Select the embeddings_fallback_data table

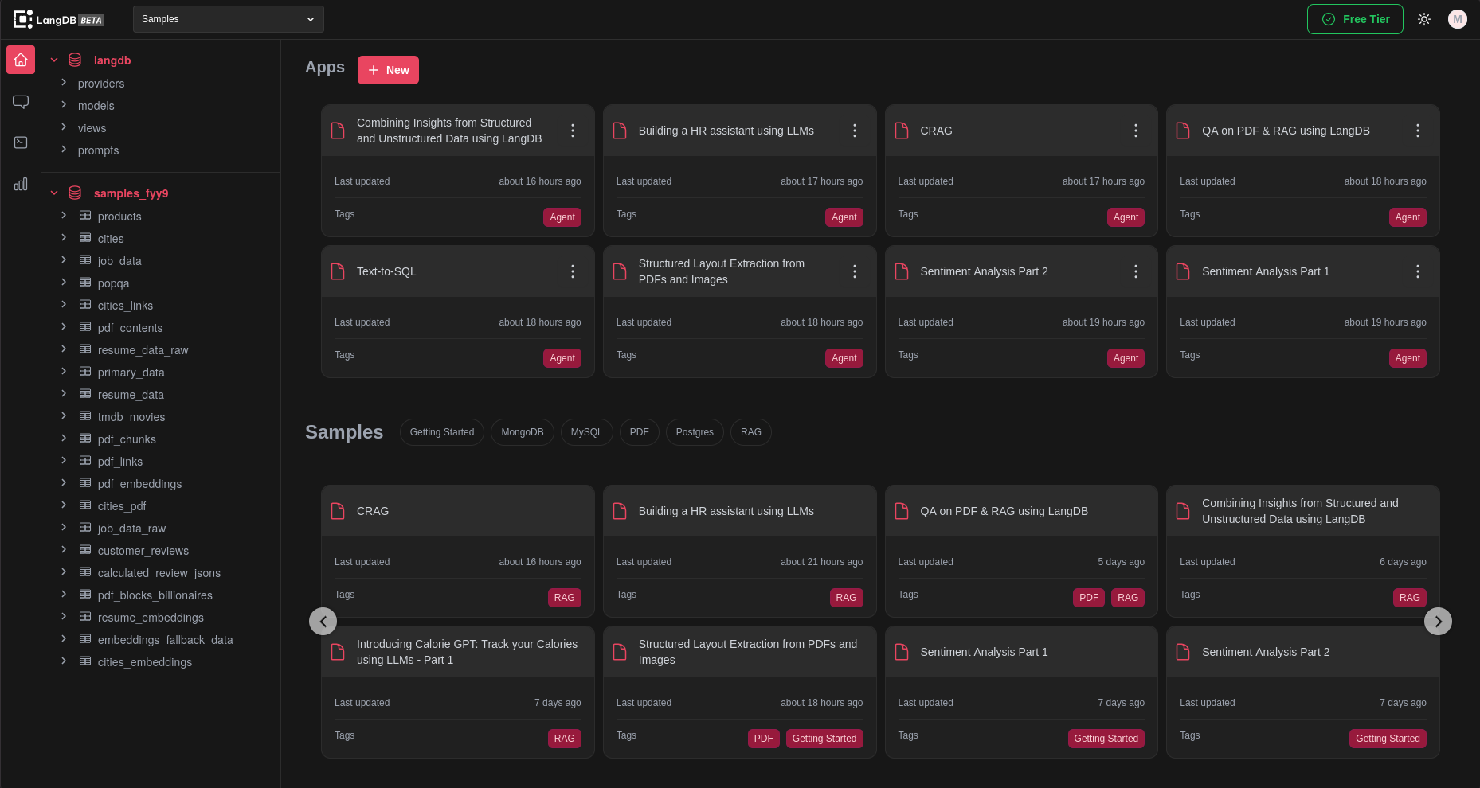click(x=165, y=640)
